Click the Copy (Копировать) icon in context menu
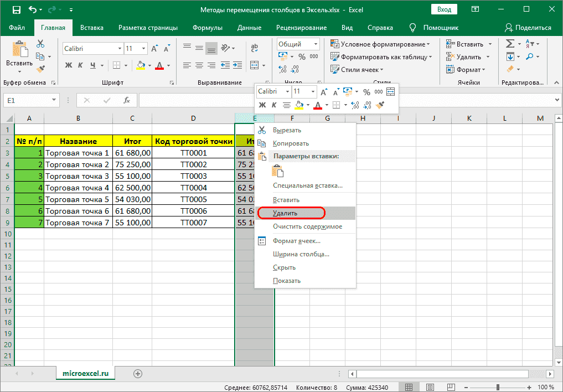563x392 pixels. 262,143
